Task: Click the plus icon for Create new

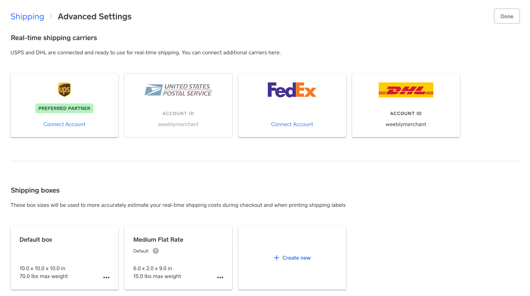Action: (276, 258)
